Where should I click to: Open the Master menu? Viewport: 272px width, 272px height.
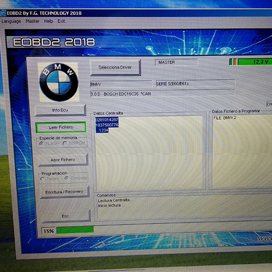[x=33, y=21]
